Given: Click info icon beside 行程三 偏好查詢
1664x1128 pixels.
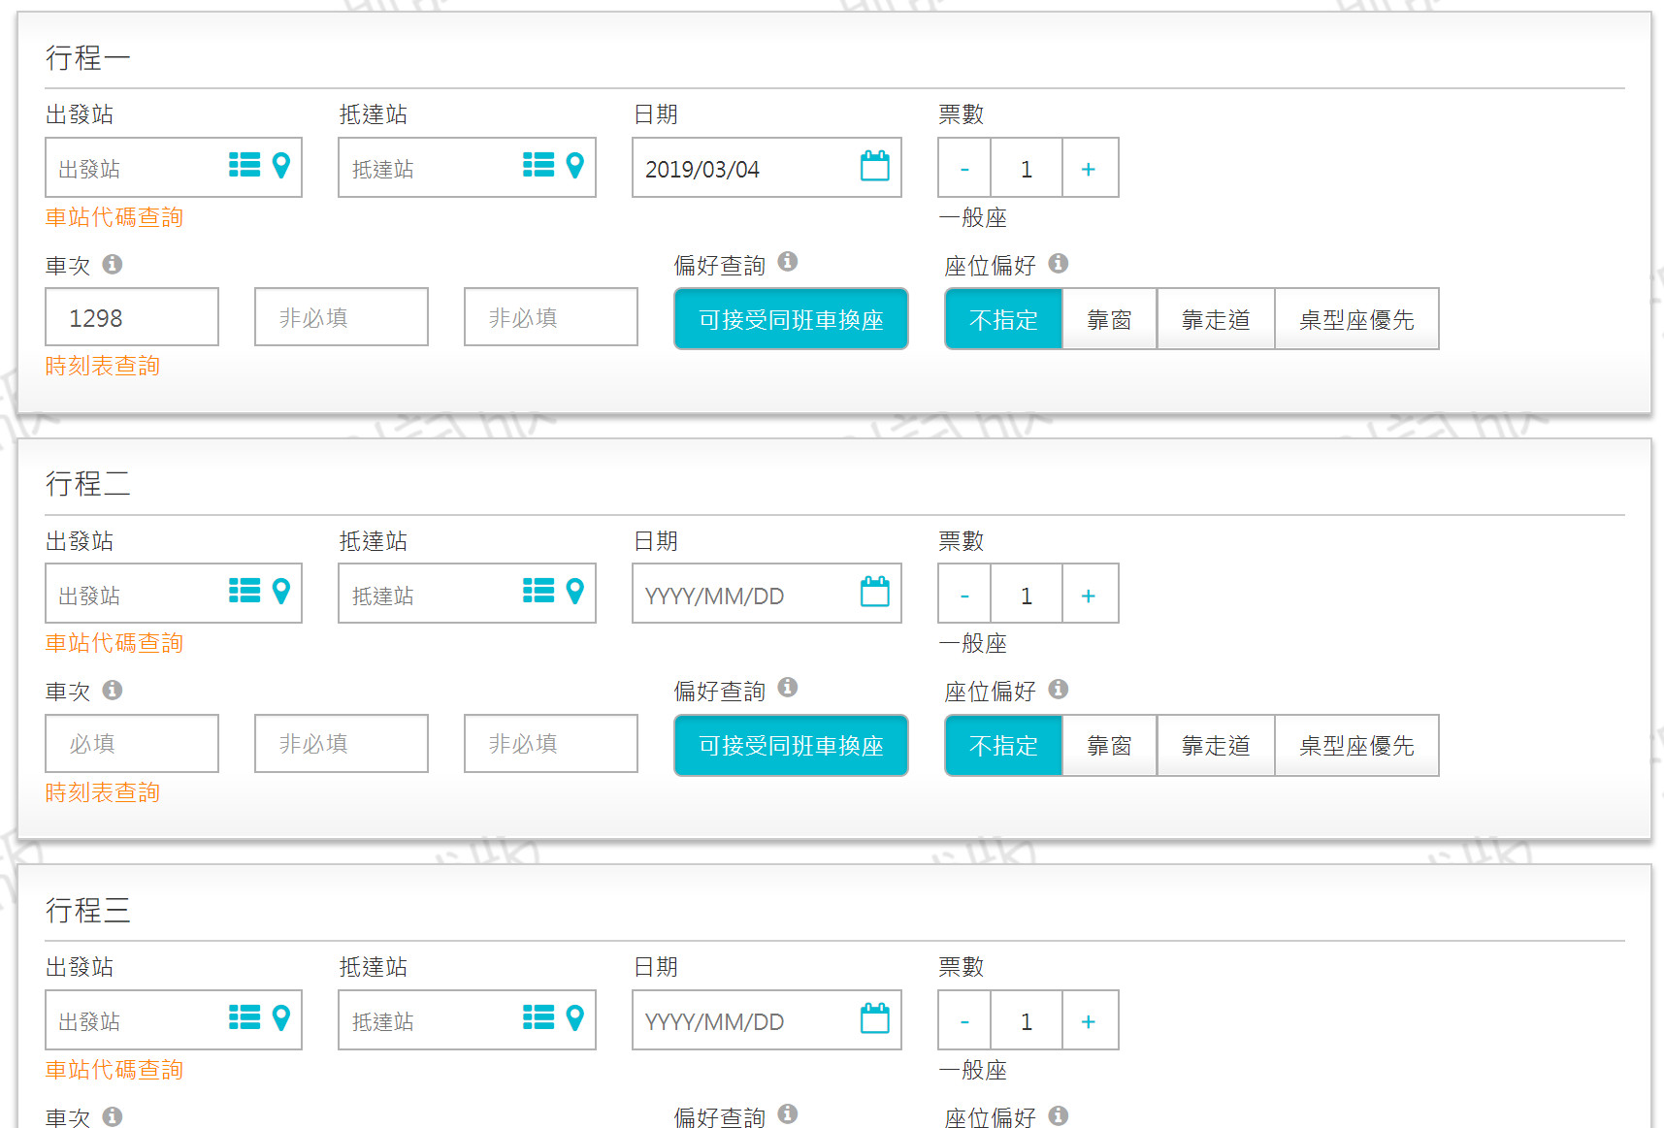Looking at the screenshot, I should click(x=788, y=1113).
